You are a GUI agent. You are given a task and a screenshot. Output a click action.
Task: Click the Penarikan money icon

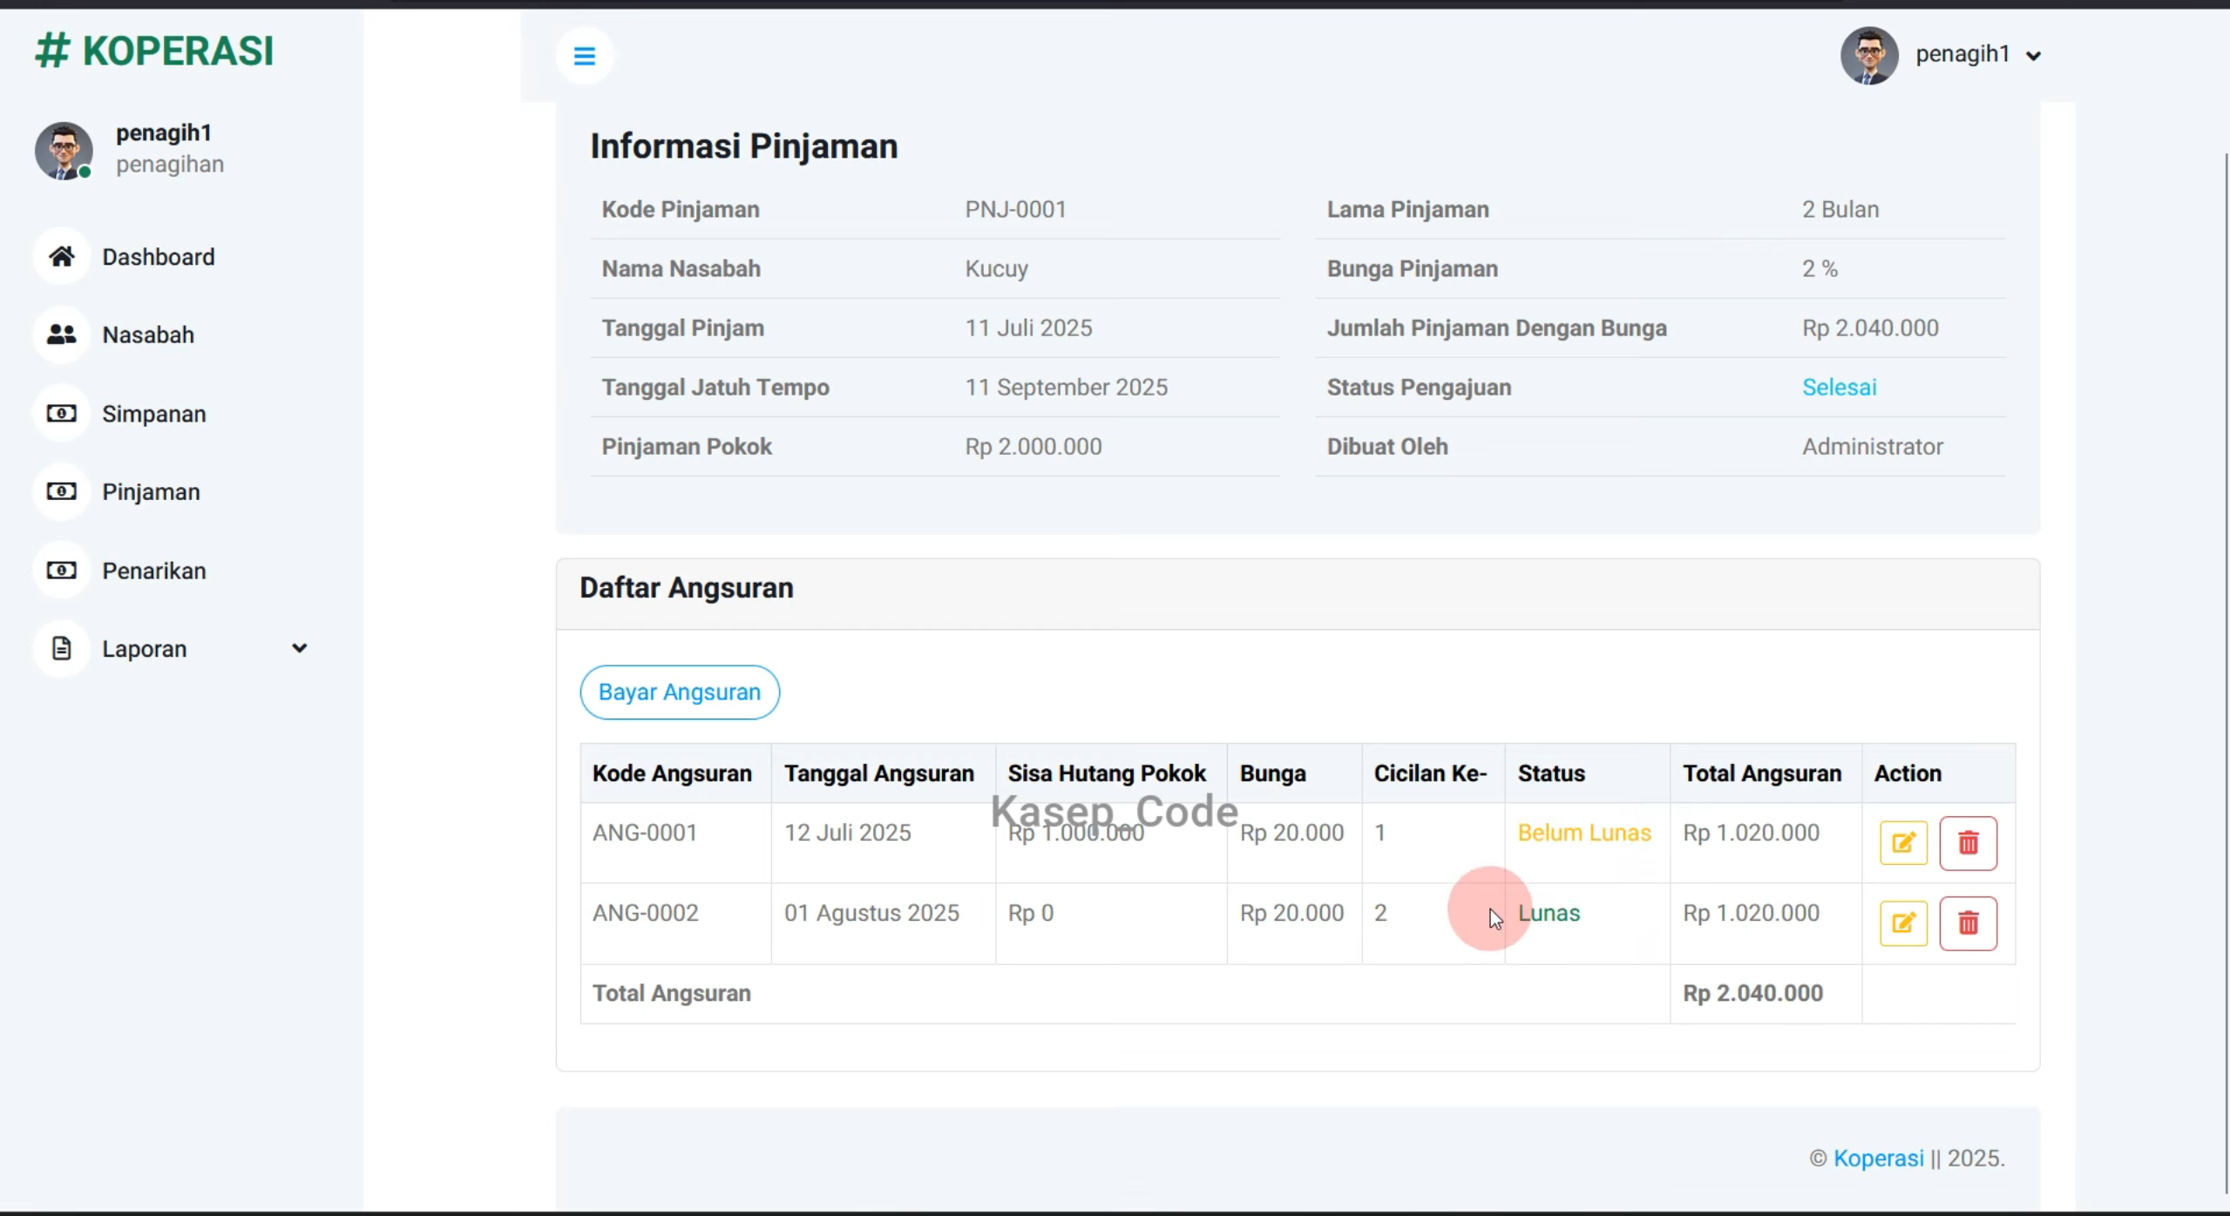click(x=61, y=571)
